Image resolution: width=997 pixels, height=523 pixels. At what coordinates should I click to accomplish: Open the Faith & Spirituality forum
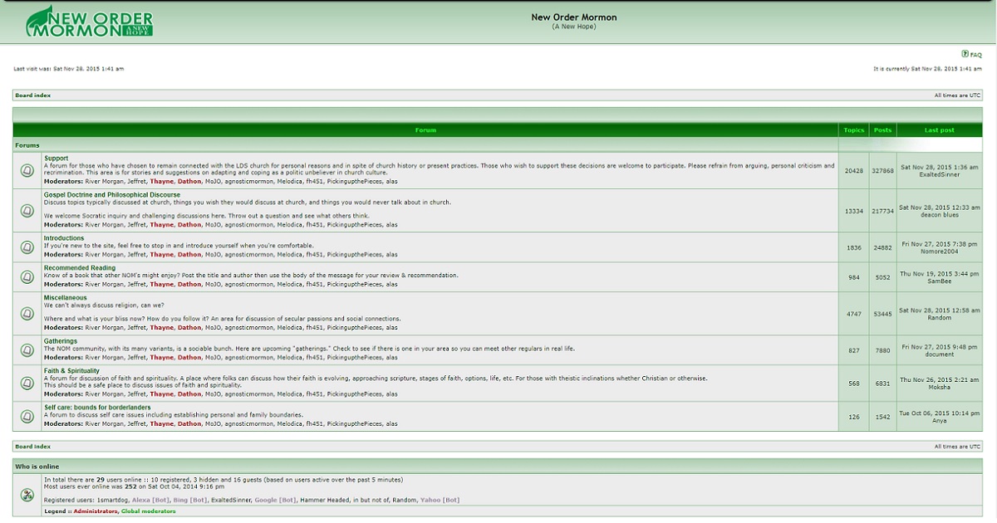pyautogui.click(x=71, y=371)
